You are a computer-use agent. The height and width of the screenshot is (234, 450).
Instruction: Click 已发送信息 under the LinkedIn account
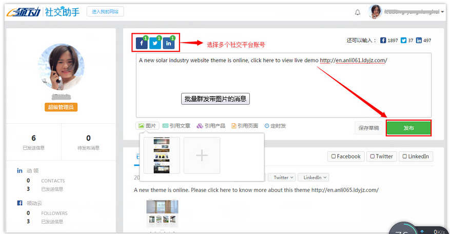(x=52, y=189)
